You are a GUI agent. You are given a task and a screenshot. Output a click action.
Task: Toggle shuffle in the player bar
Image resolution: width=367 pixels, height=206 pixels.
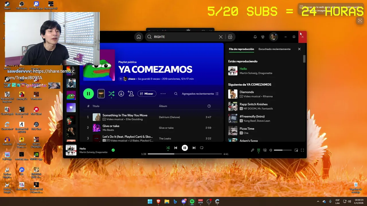click(x=168, y=148)
